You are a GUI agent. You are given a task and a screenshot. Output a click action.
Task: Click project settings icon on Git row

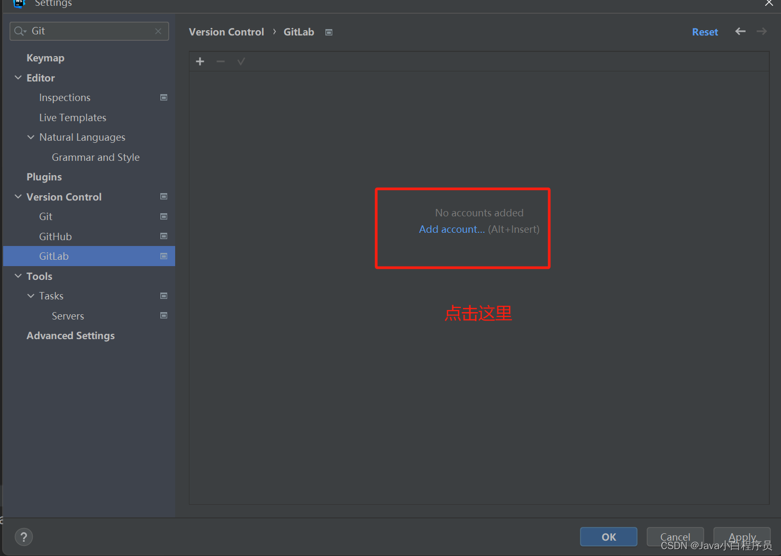pyautogui.click(x=164, y=216)
